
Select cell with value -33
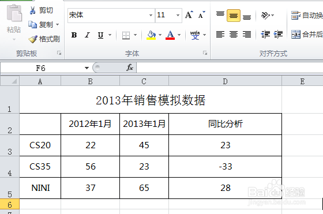pyautogui.click(x=225, y=167)
